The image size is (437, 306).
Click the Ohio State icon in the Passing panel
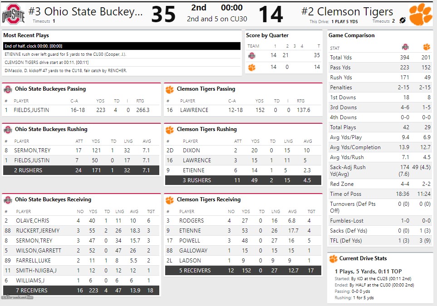pos(8,89)
